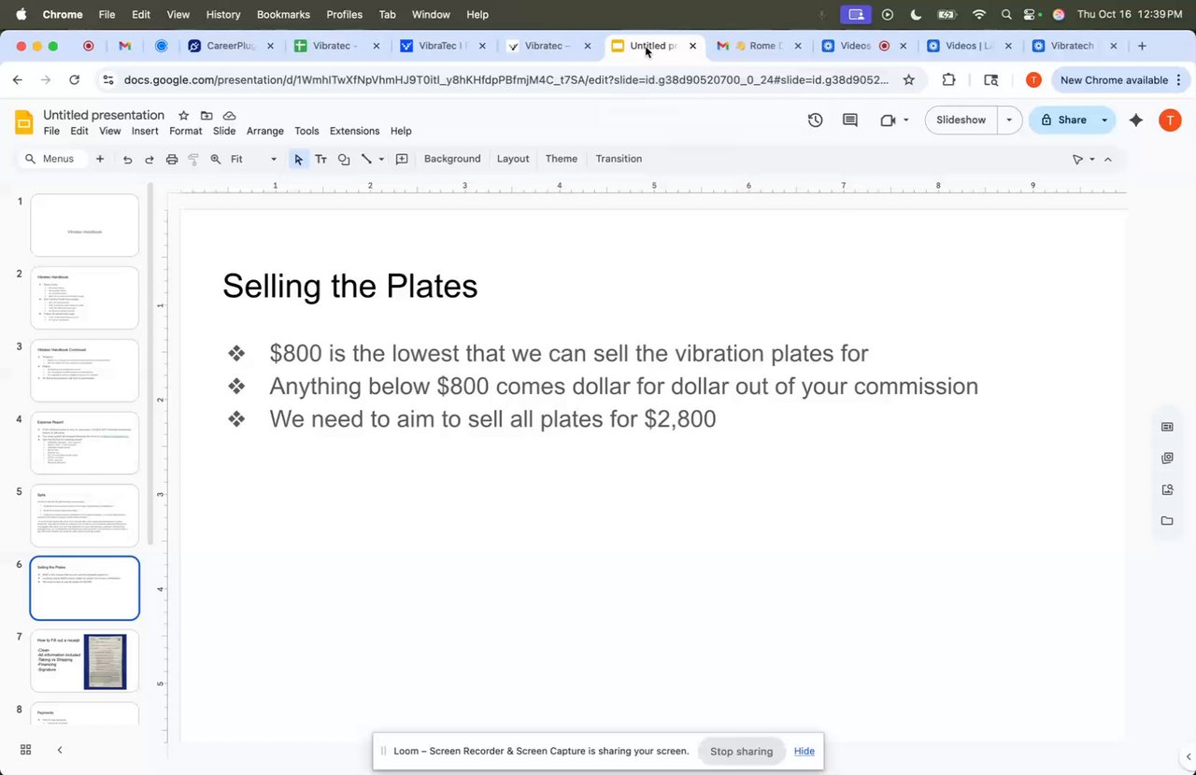Click the Background button
Image resolution: width=1196 pixels, height=775 pixels.
(452, 159)
